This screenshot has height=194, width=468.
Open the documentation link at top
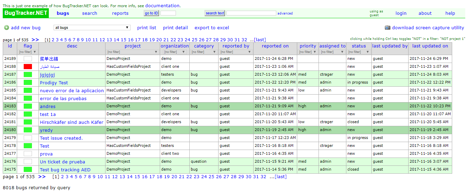(x=162, y=6)
